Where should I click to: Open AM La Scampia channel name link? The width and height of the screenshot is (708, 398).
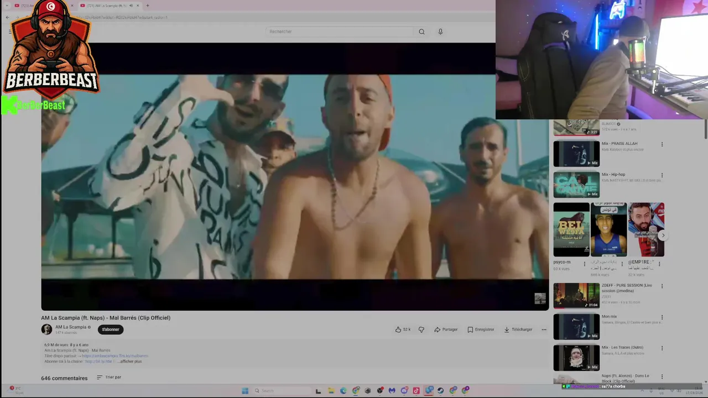click(71, 327)
